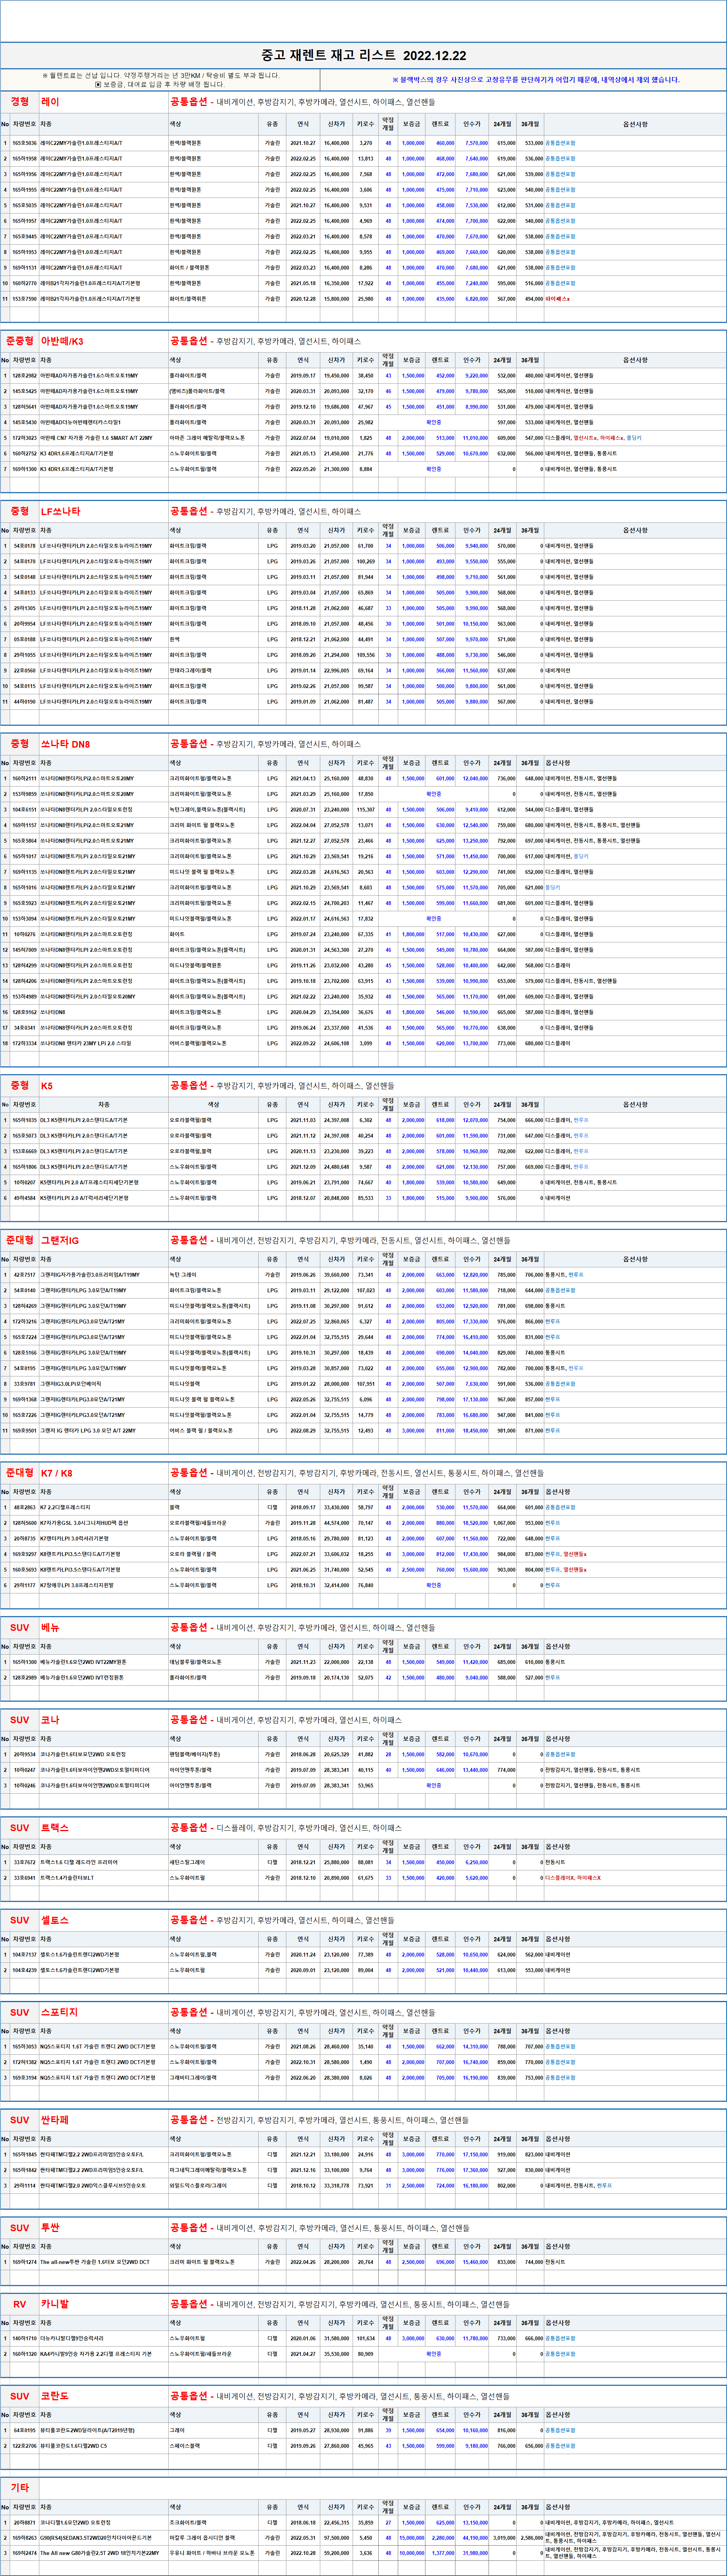
Task: Select plate number 48호2863 in the K7 / K8 table
Action: click(x=24, y=1507)
